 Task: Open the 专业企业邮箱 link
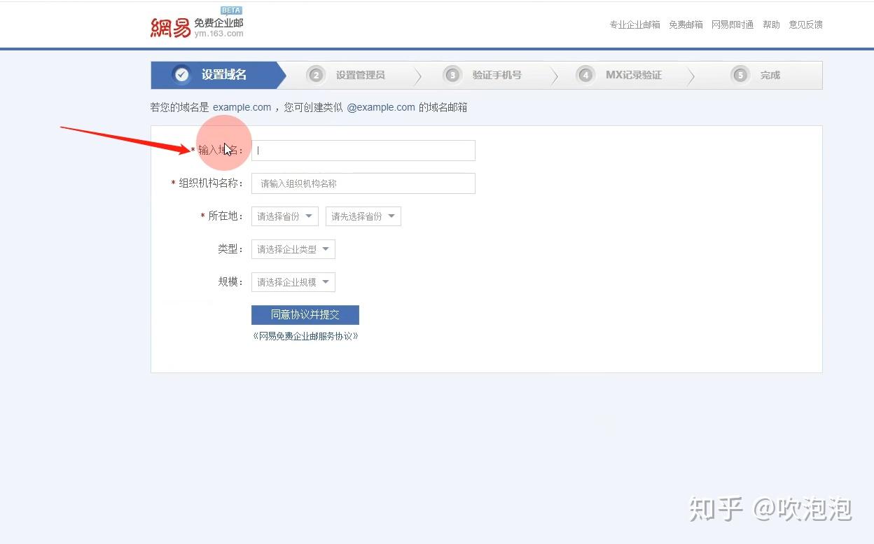click(634, 25)
